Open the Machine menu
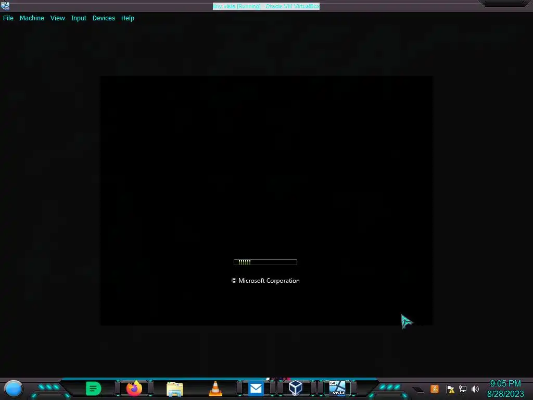 (x=32, y=18)
